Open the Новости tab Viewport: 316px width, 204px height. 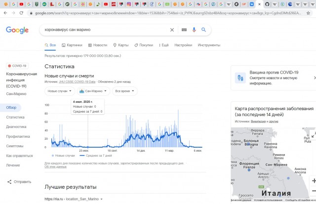pyautogui.click(x=98, y=45)
